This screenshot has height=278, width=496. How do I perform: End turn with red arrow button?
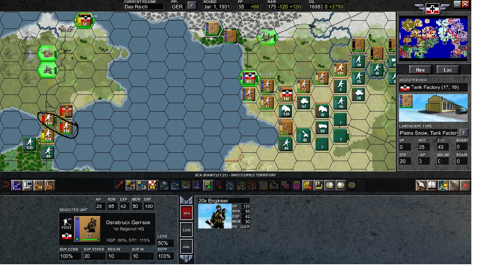[x=465, y=186]
